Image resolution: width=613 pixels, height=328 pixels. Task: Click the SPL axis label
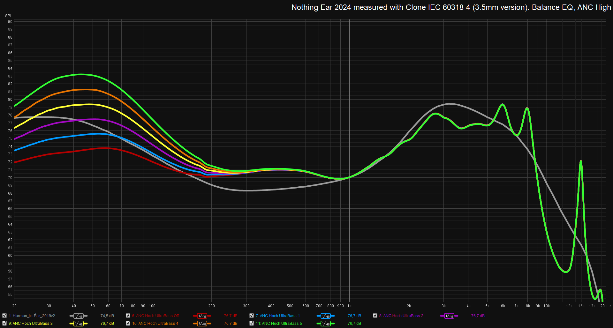pos(9,16)
